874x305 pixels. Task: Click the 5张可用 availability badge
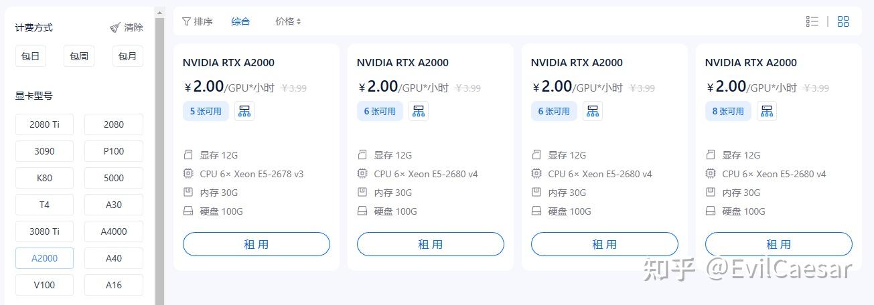click(x=206, y=111)
